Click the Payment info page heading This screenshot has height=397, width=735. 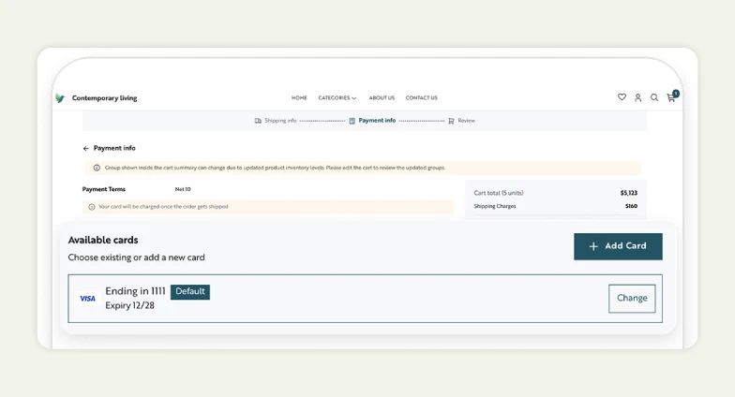114,148
